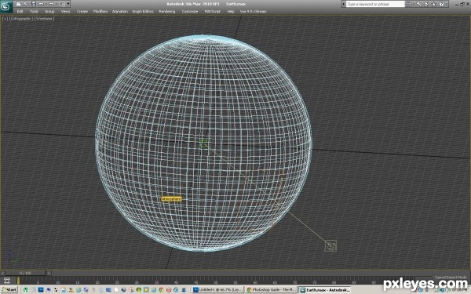This screenshot has width=471, height=294.
Task: Open the Graph Editors menu
Action: (x=143, y=12)
